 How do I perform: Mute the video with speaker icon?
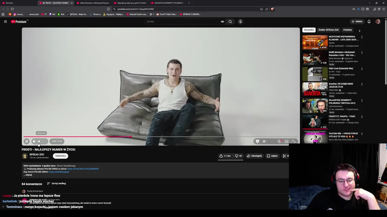pyautogui.click(x=34, y=141)
